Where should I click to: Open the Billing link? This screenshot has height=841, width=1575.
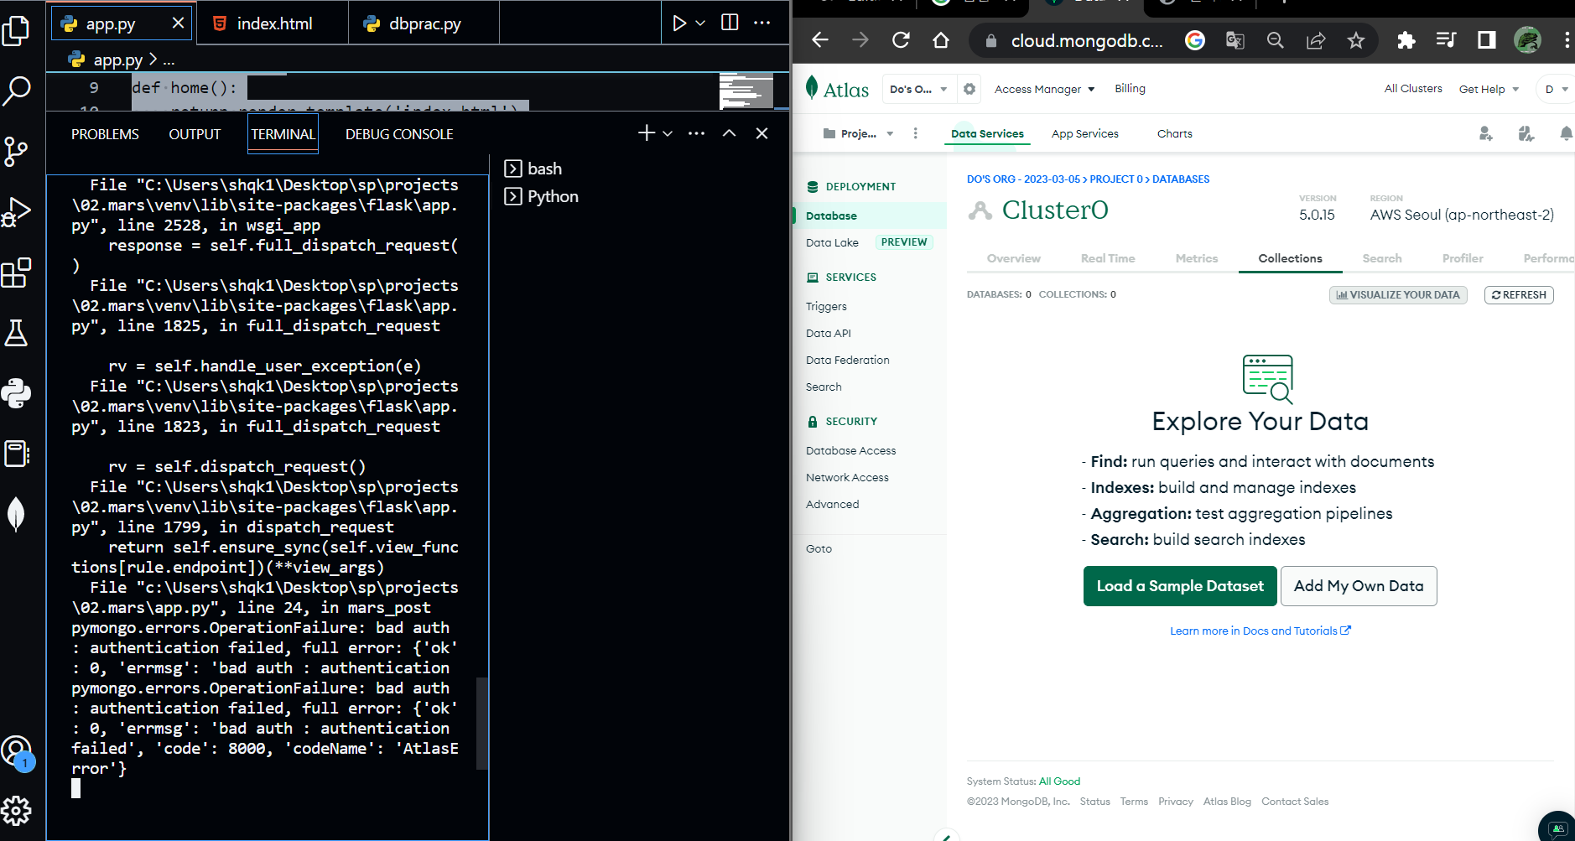(x=1130, y=89)
